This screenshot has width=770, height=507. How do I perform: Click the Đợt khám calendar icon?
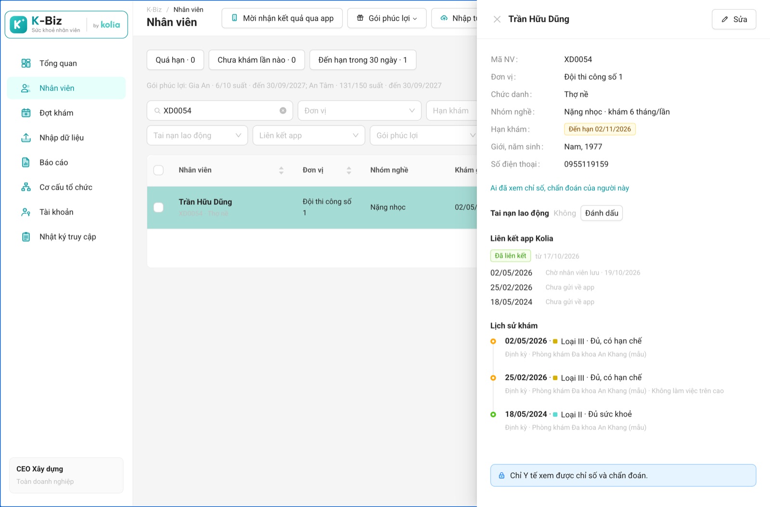click(x=26, y=113)
